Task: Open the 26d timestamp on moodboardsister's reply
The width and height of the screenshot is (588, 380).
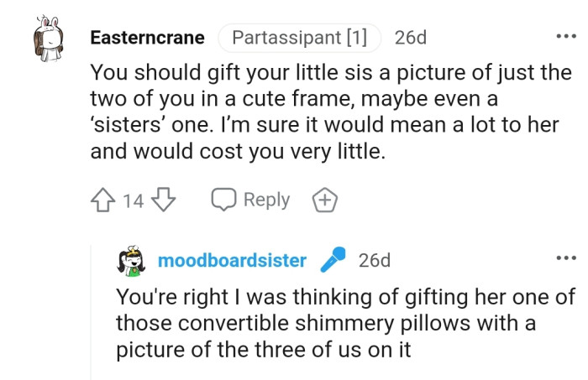Action: (375, 260)
